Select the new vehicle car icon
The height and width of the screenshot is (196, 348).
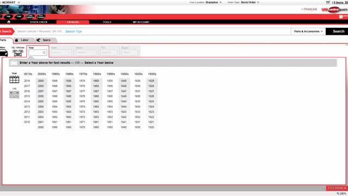(4, 53)
